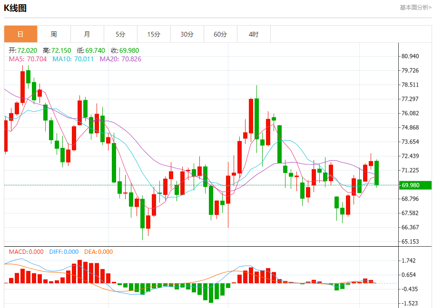Select the DIFF legend label
Viewport: 433px width, 308px height.
click(x=64, y=251)
